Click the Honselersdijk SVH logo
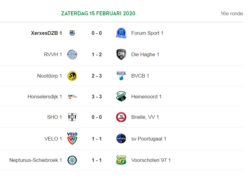 (x=73, y=97)
